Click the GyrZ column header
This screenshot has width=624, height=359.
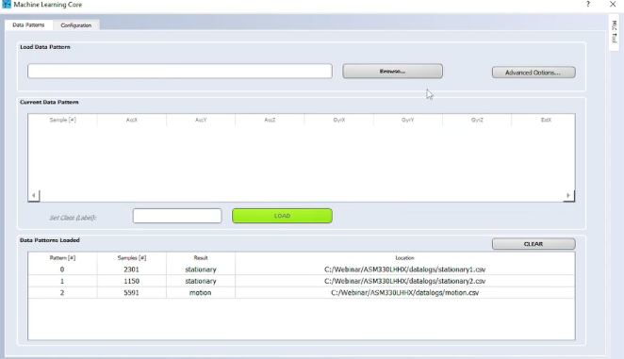click(x=477, y=120)
